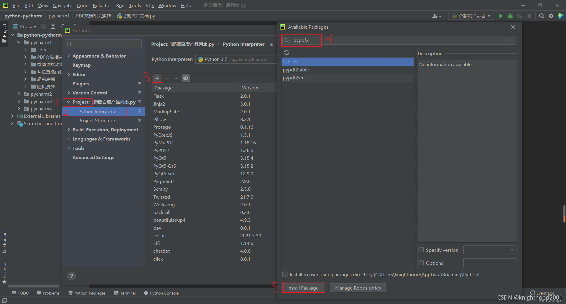Open Manage Repositories

point(358,287)
